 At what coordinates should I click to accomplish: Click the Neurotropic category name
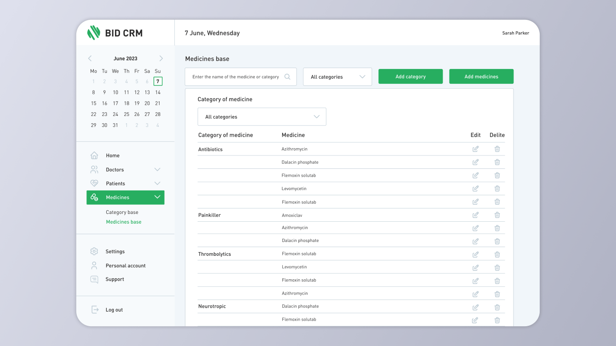212,306
